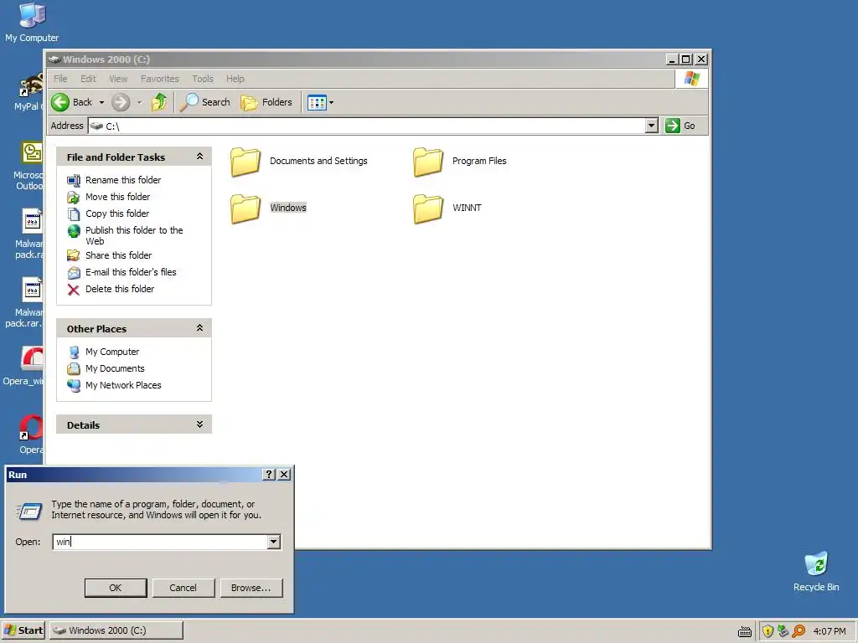Expand the Details panel

[199, 424]
